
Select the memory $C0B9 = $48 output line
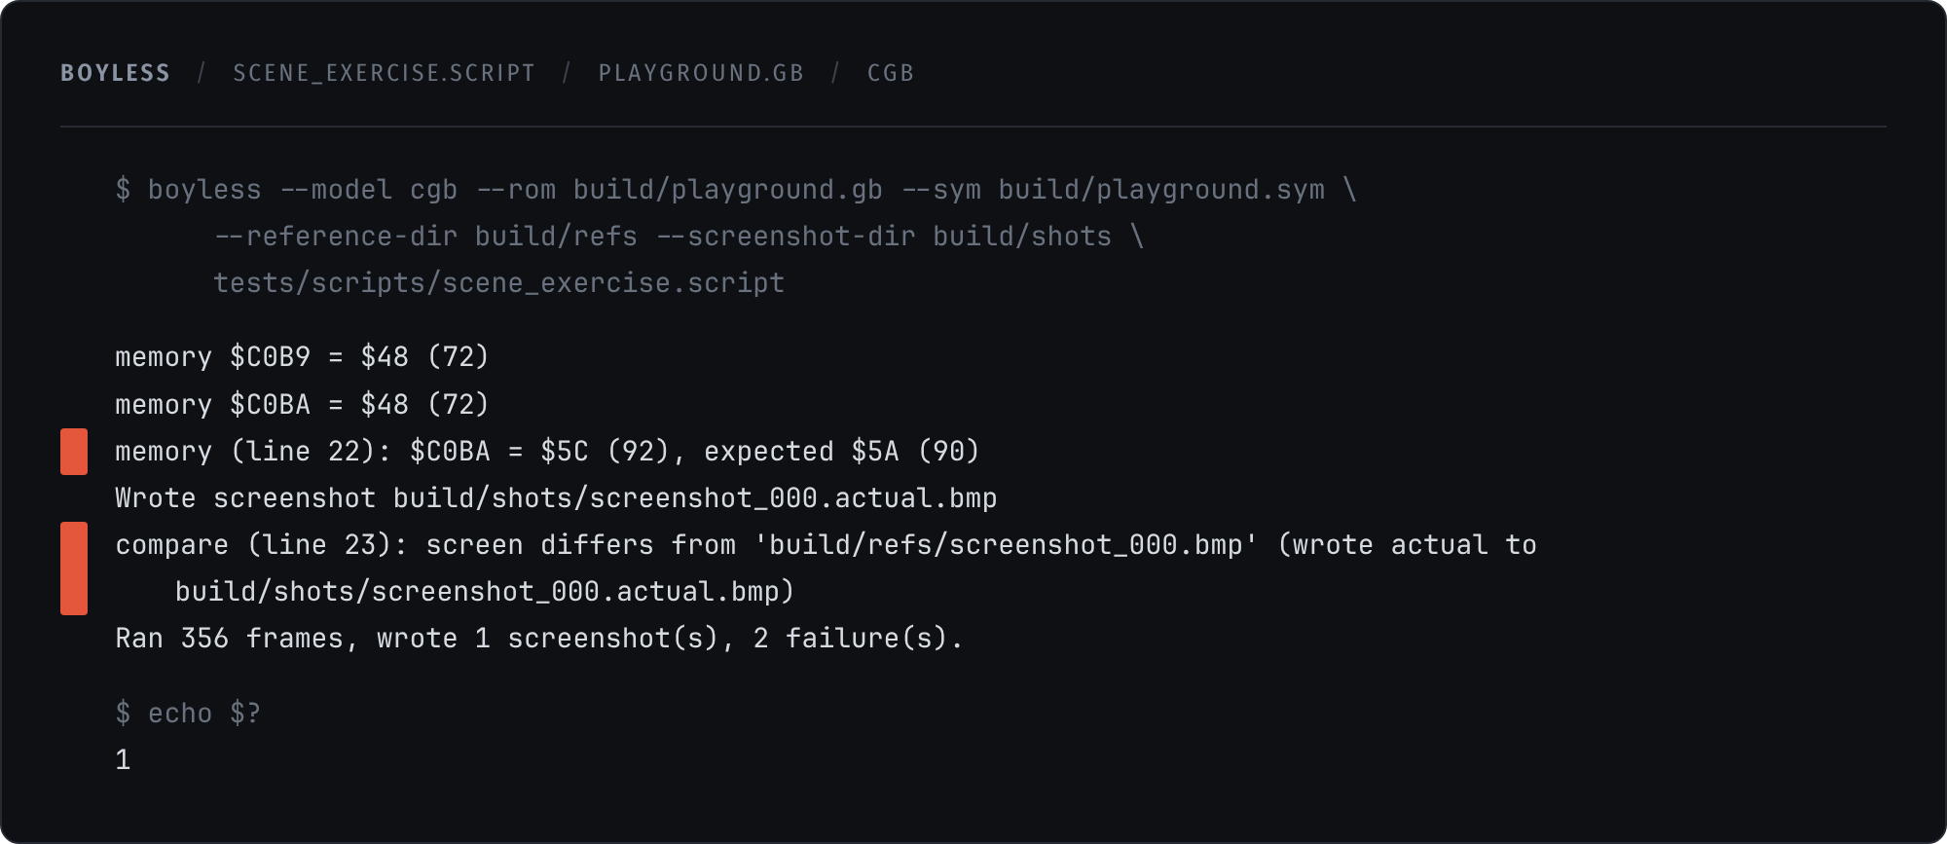(302, 357)
